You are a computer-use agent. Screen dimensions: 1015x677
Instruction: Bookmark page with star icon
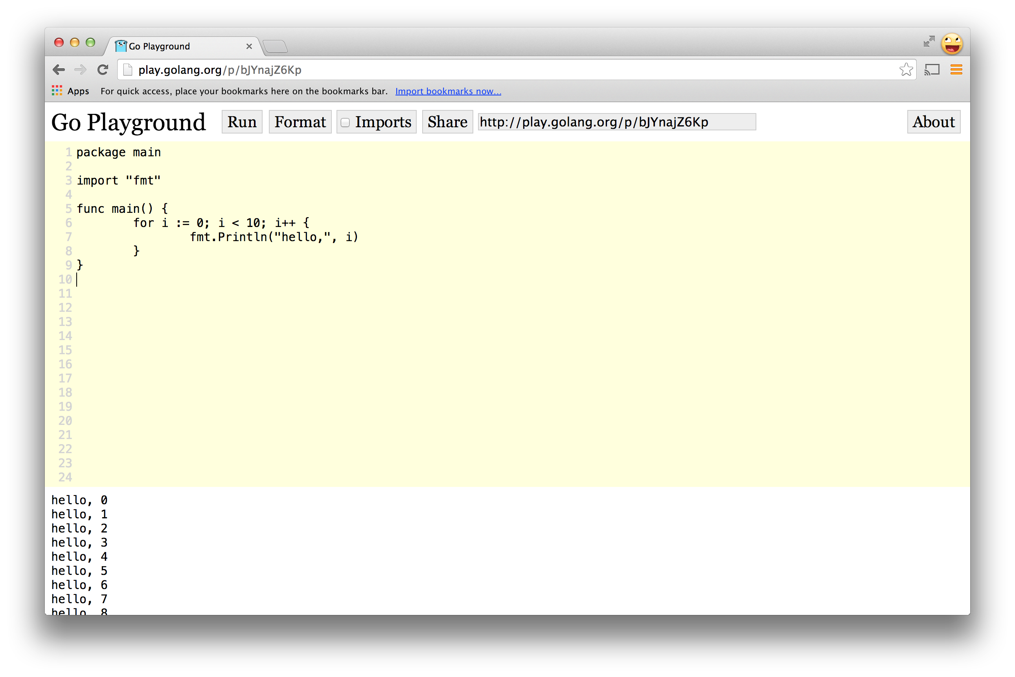tap(906, 70)
